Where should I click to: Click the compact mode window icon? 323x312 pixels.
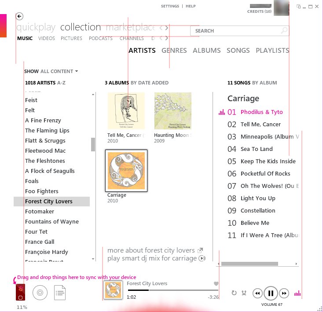coord(298,7)
